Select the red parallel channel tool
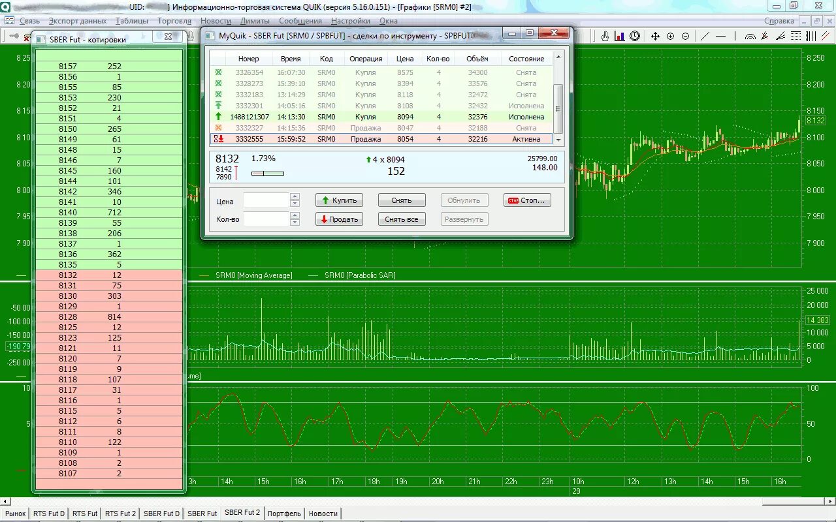The height and width of the screenshot is (522, 836). pyautogui.click(x=826, y=36)
